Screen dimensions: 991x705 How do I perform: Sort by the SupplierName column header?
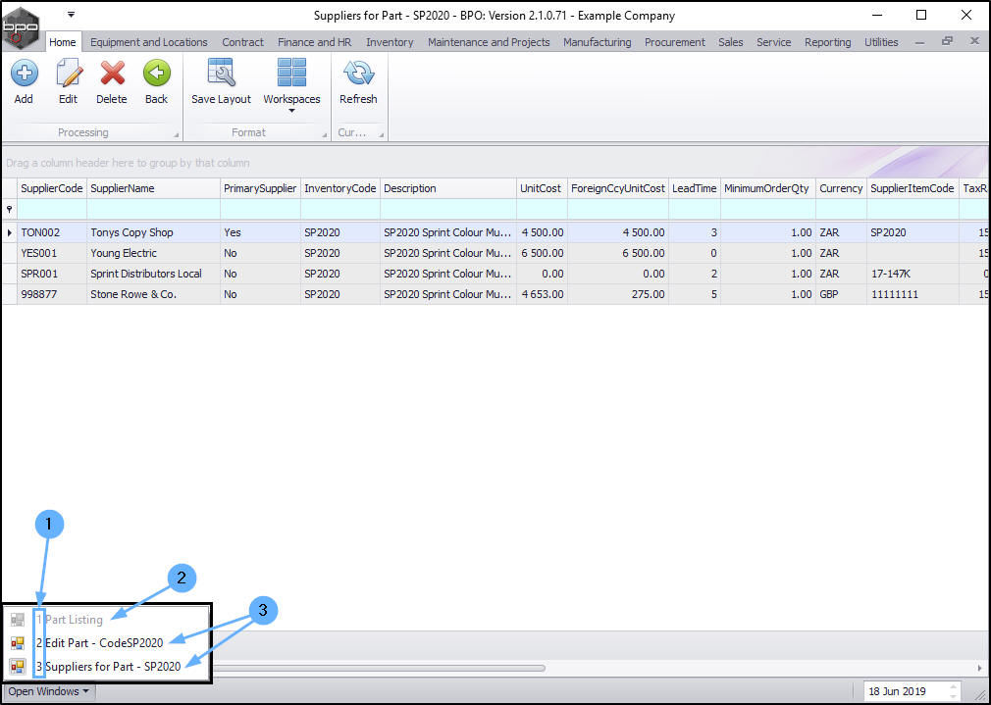point(154,188)
